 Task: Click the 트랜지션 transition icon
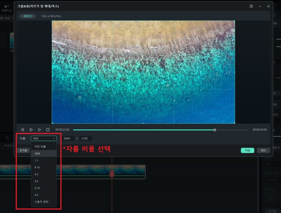coord(6,8)
